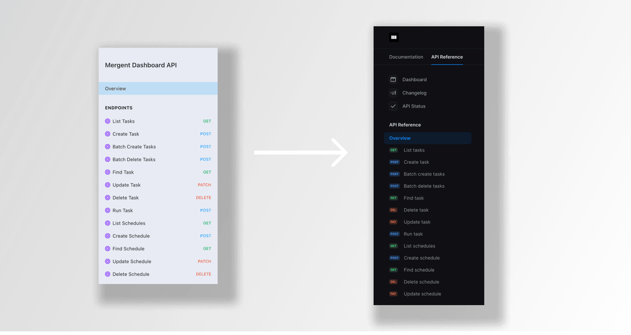The width and height of the screenshot is (631, 335).
Task: Click Delete Schedule in light panel
Action: coord(131,274)
